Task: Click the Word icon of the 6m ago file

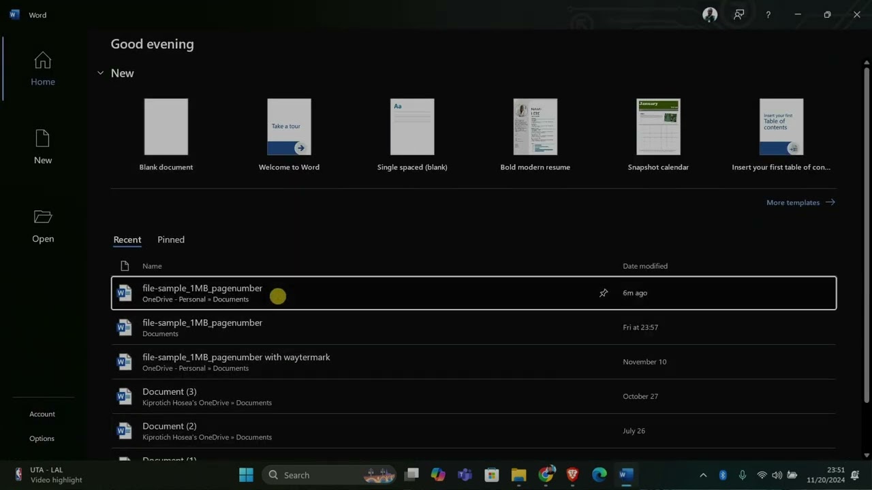Action: 124,293
